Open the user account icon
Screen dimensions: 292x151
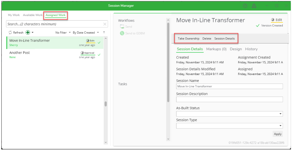pos(254,6)
